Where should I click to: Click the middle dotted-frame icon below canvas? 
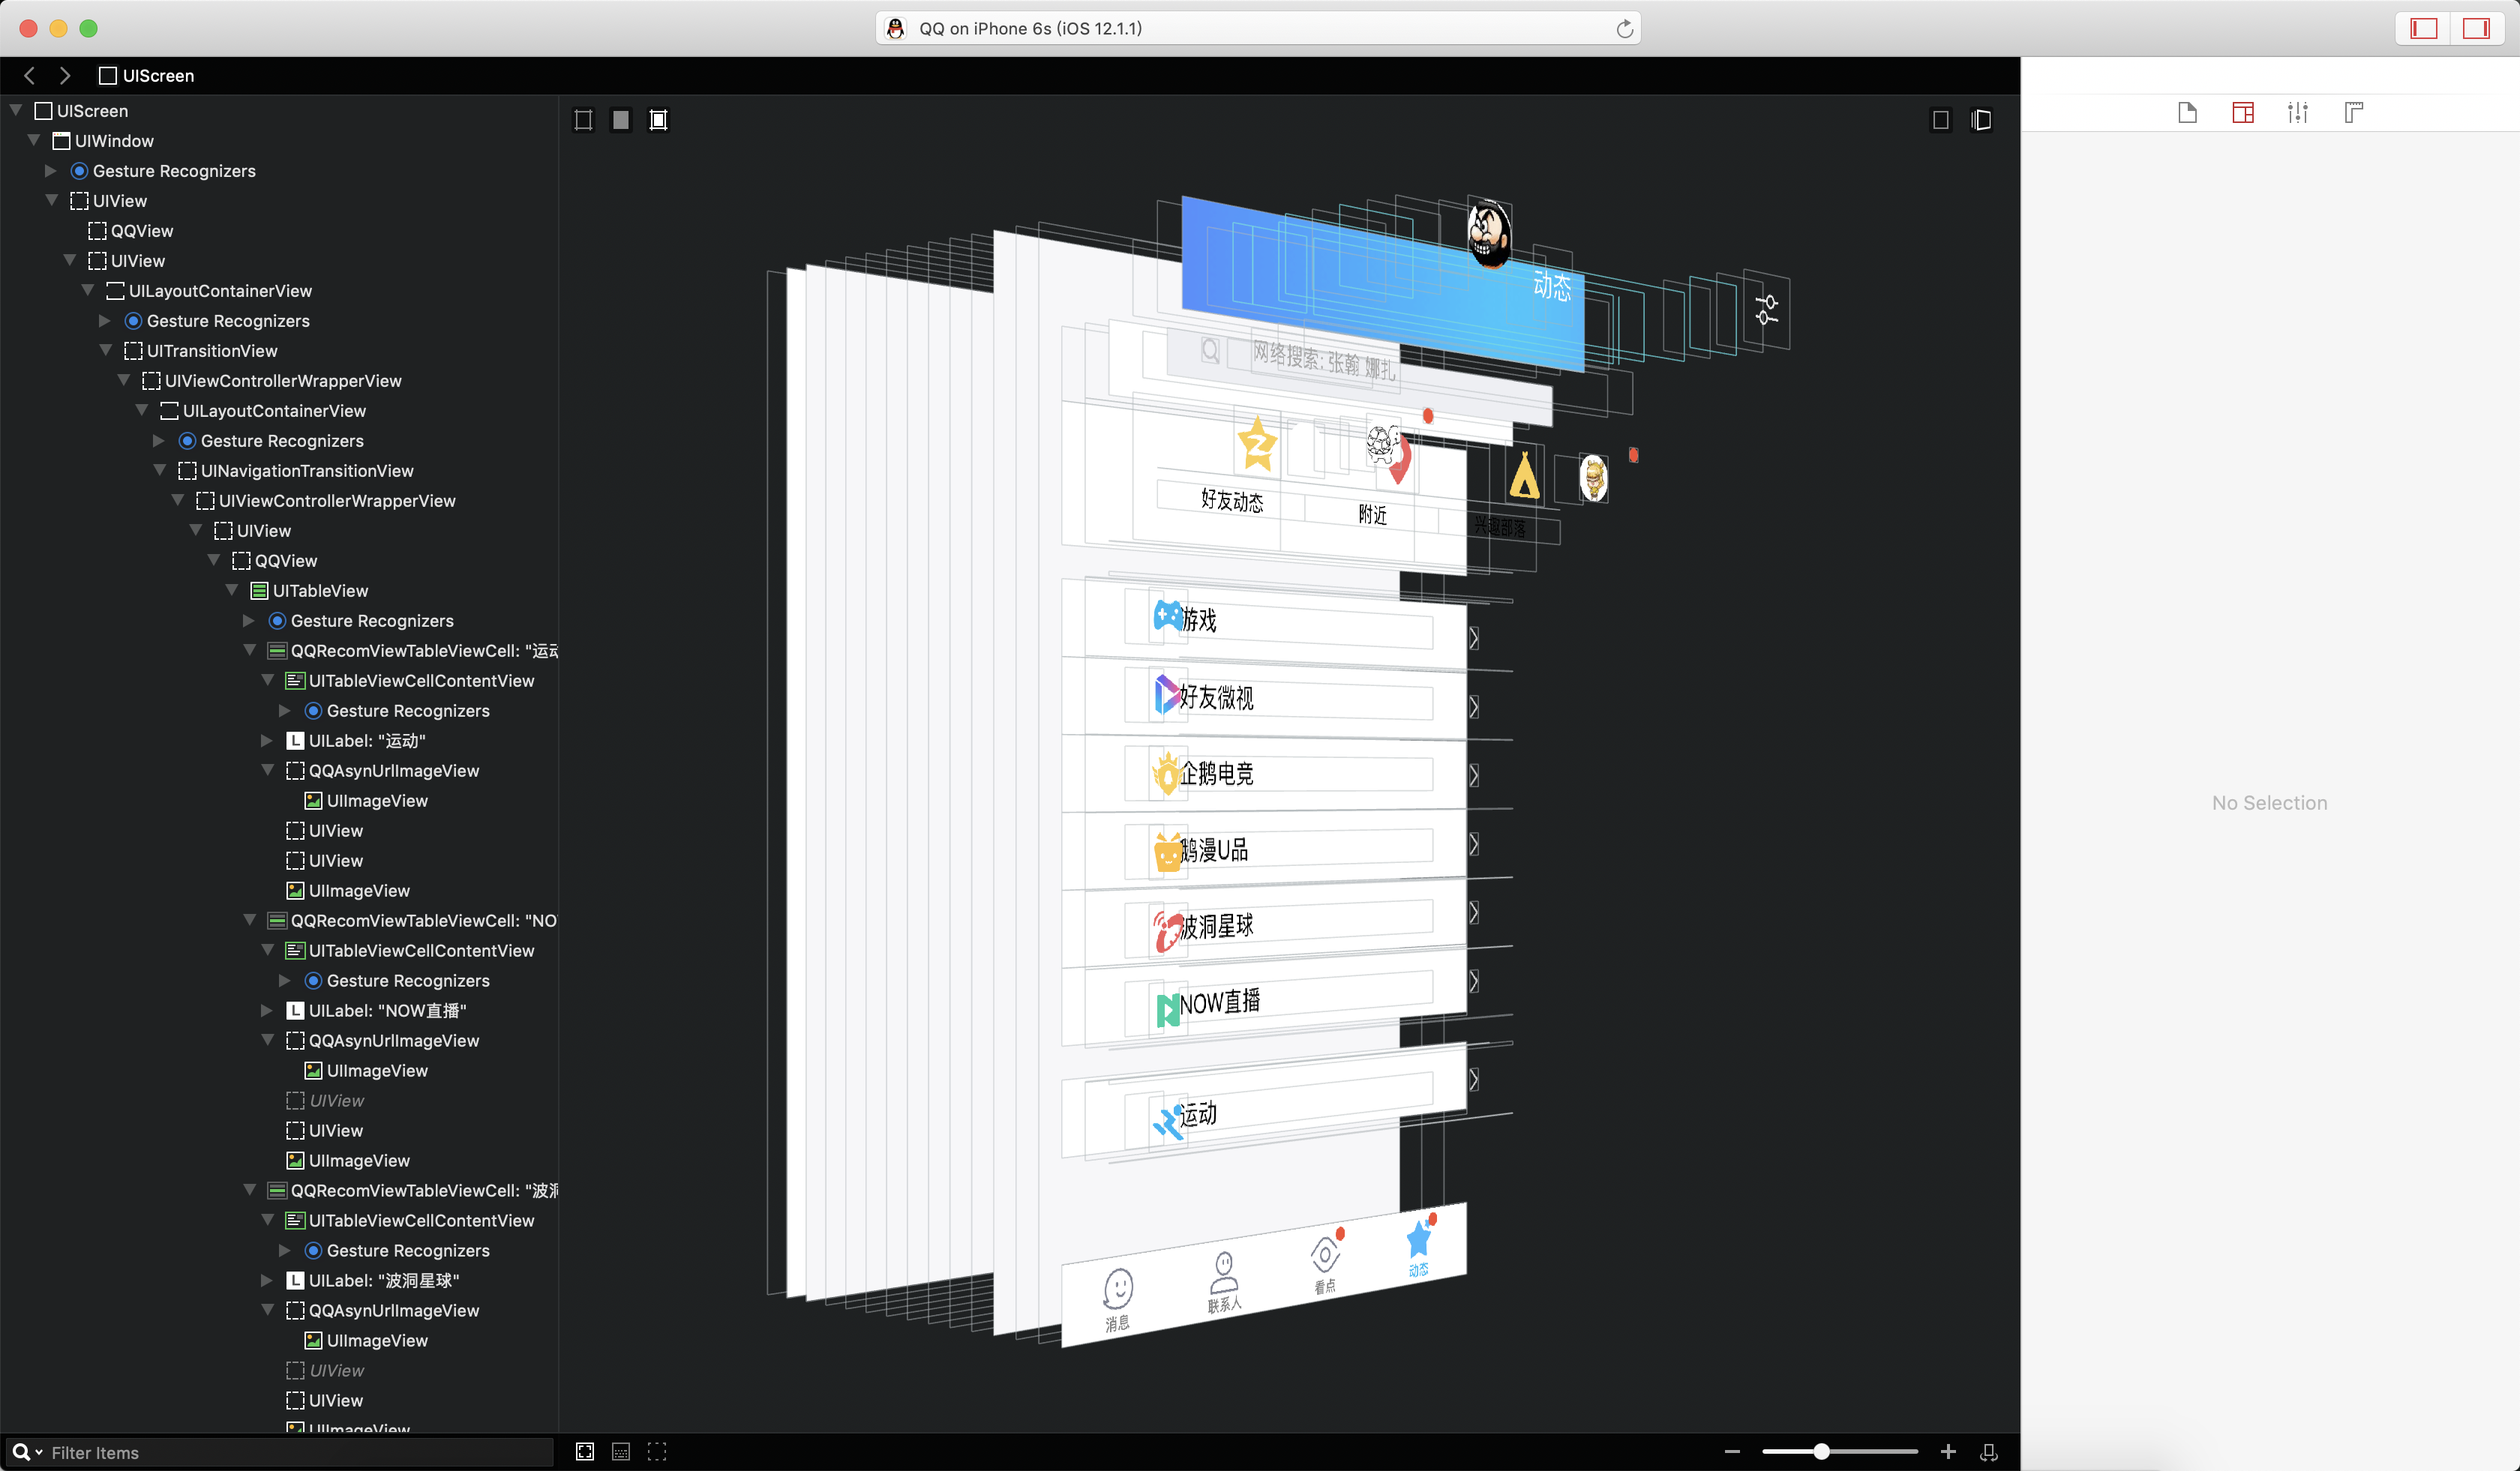(621, 1452)
